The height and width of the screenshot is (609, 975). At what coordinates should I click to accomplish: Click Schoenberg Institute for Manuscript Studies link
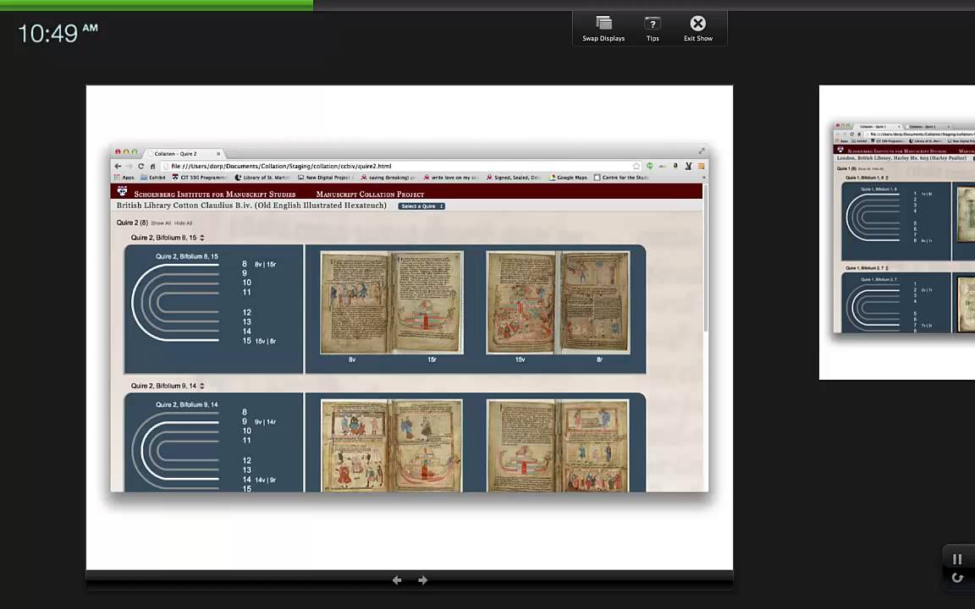214,194
